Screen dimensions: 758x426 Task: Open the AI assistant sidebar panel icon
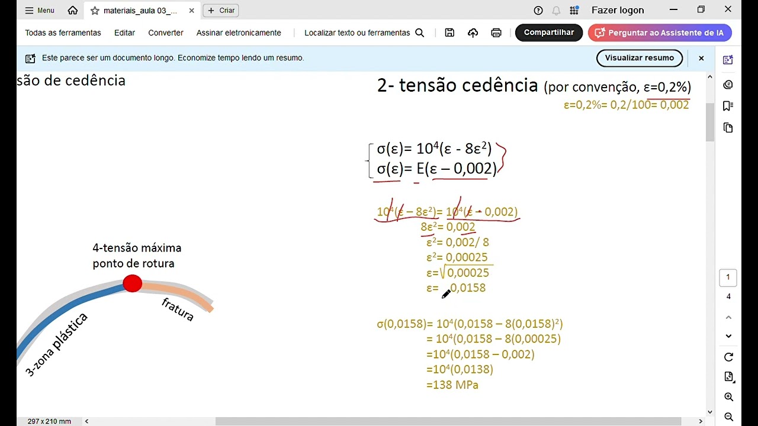[x=728, y=60]
